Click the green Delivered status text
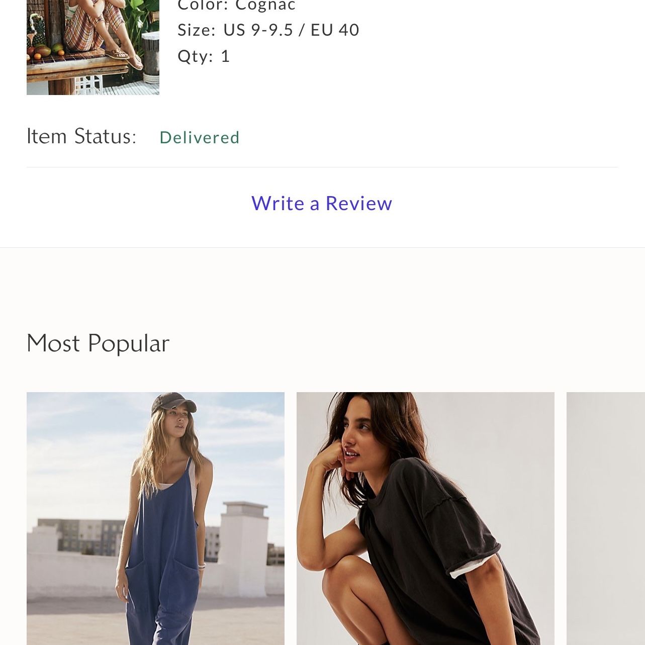645x645 pixels. click(200, 137)
